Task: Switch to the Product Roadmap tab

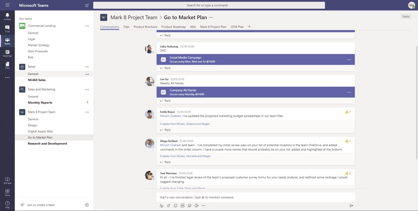Action: (x=173, y=27)
